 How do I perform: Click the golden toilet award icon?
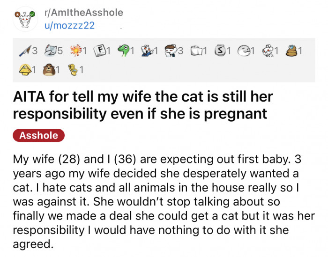[x=73, y=71]
